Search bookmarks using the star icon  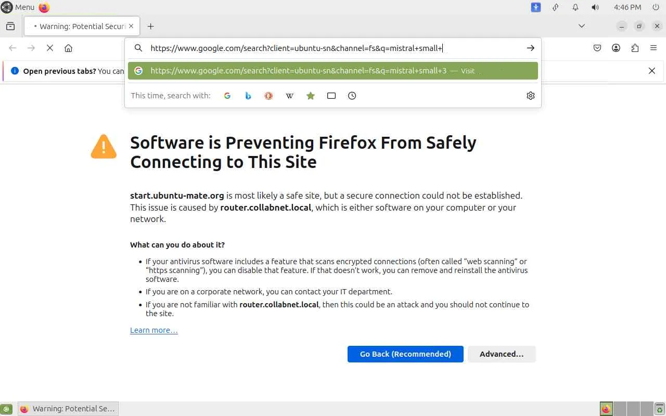(311, 96)
